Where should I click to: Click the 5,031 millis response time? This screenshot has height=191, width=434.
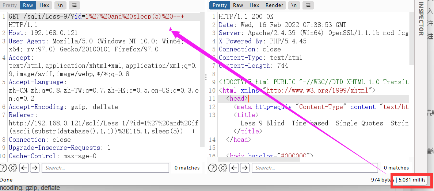412,180
